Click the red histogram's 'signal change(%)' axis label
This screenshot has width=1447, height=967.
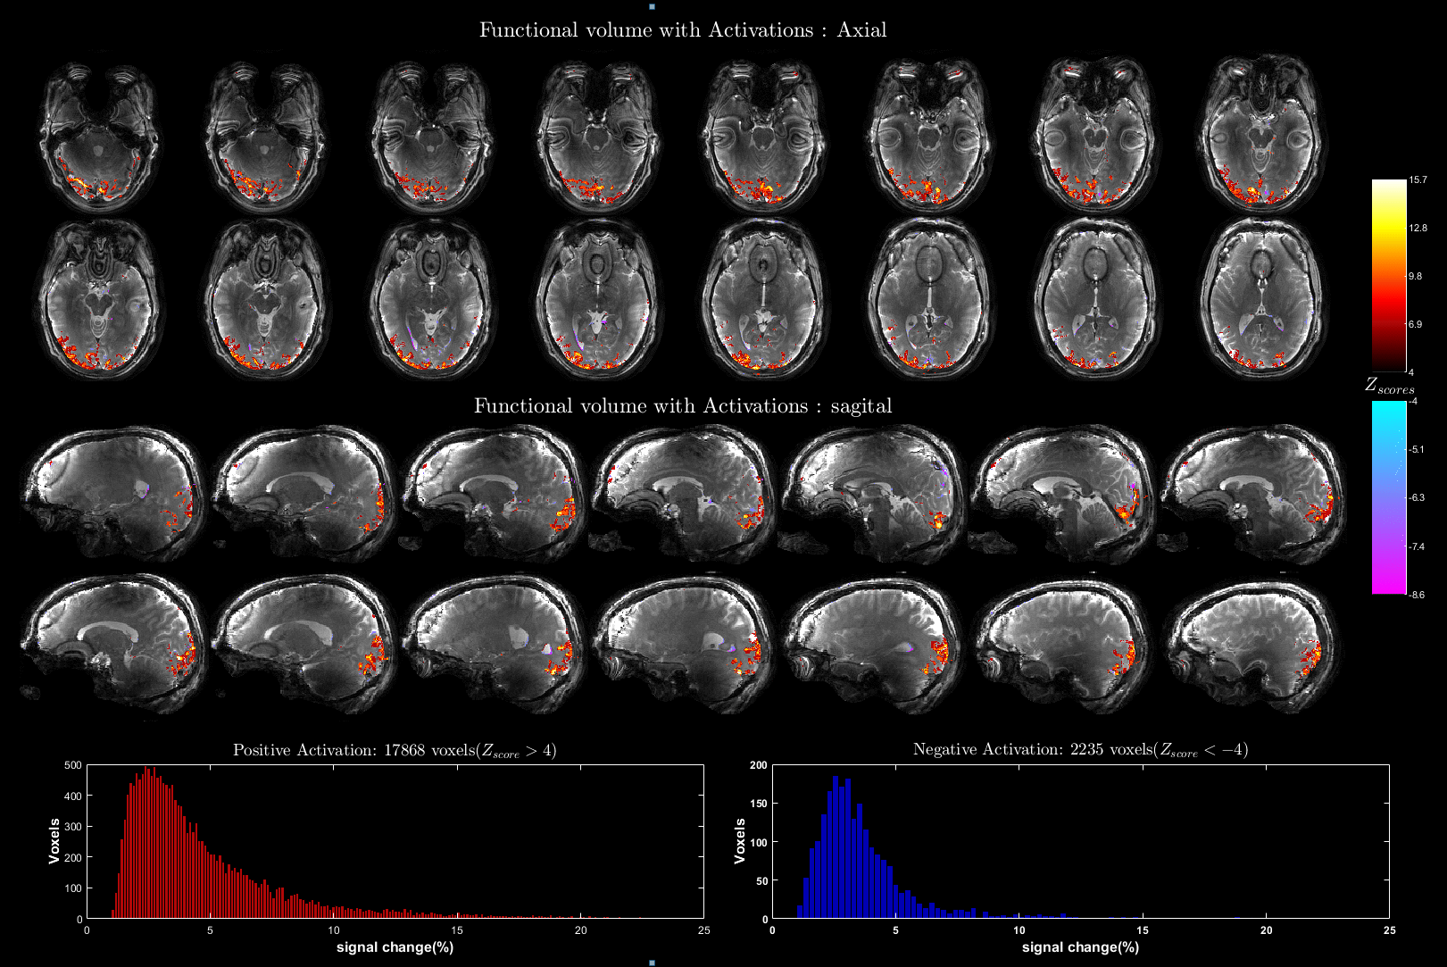point(395,946)
